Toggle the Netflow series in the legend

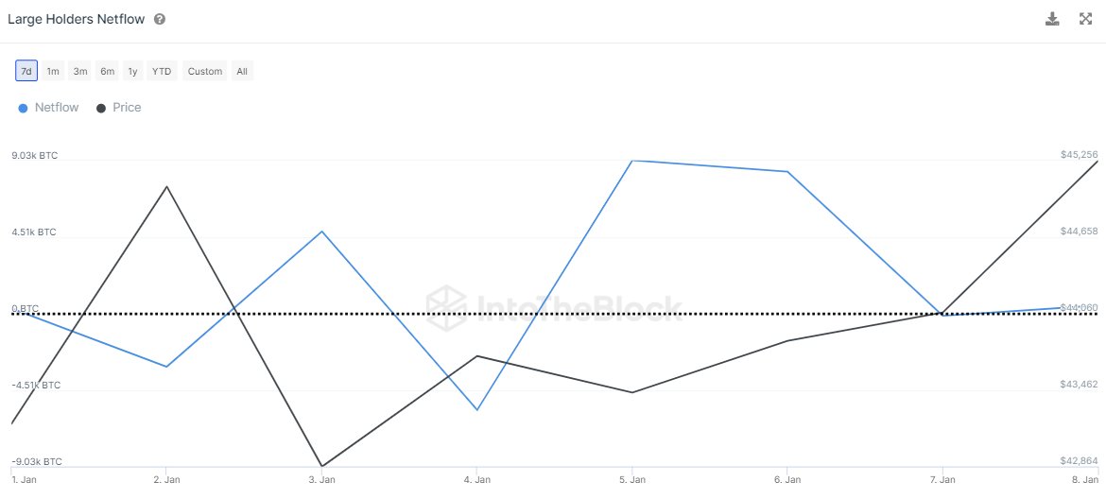[57, 108]
